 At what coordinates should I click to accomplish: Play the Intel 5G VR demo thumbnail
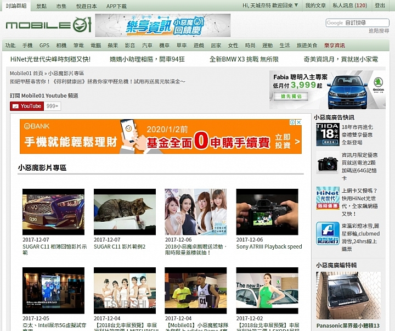(x=53, y=290)
